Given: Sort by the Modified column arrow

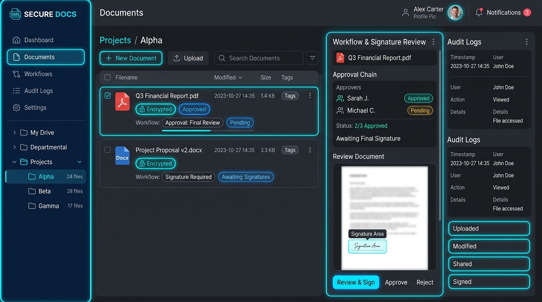Looking at the screenshot, I should [x=240, y=78].
